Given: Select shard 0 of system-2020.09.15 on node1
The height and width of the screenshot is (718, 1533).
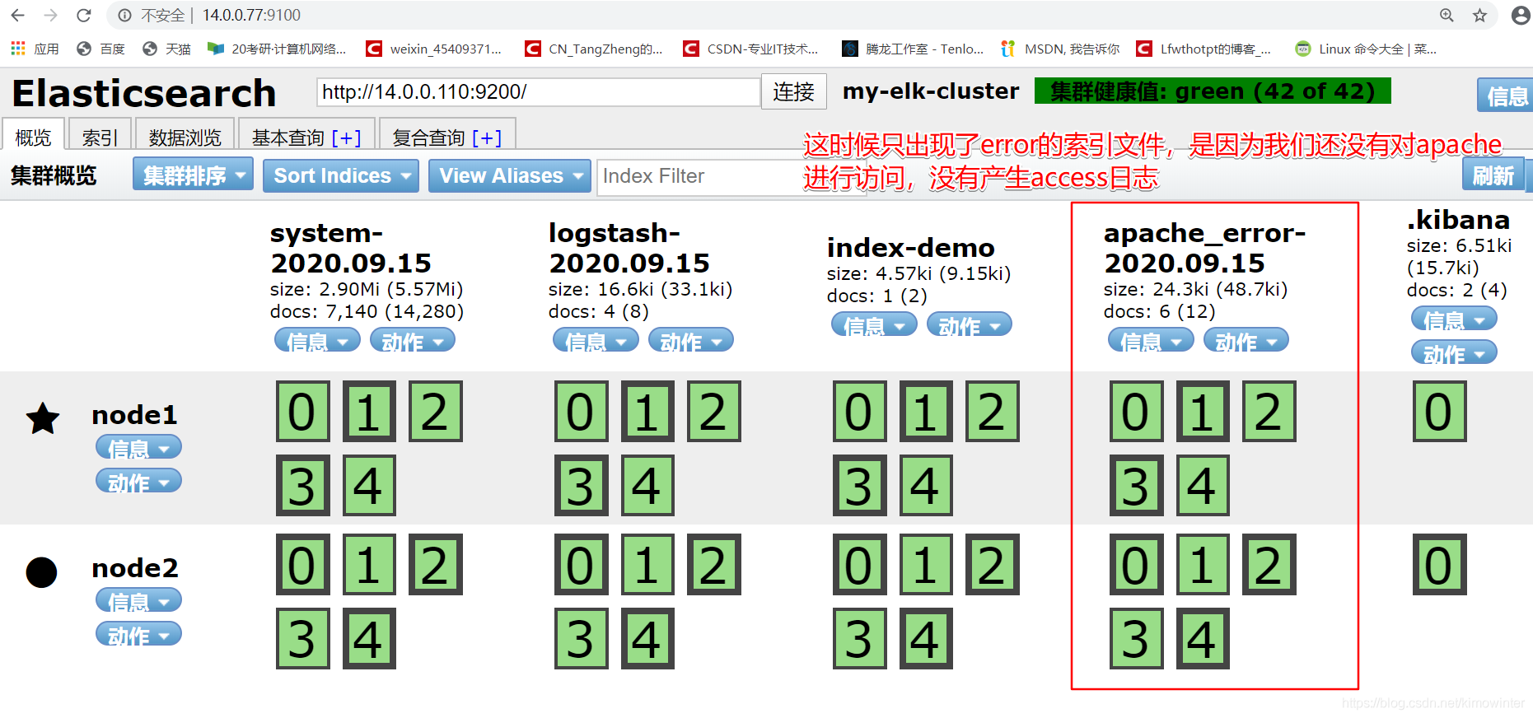Looking at the screenshot, I should 302,411.
